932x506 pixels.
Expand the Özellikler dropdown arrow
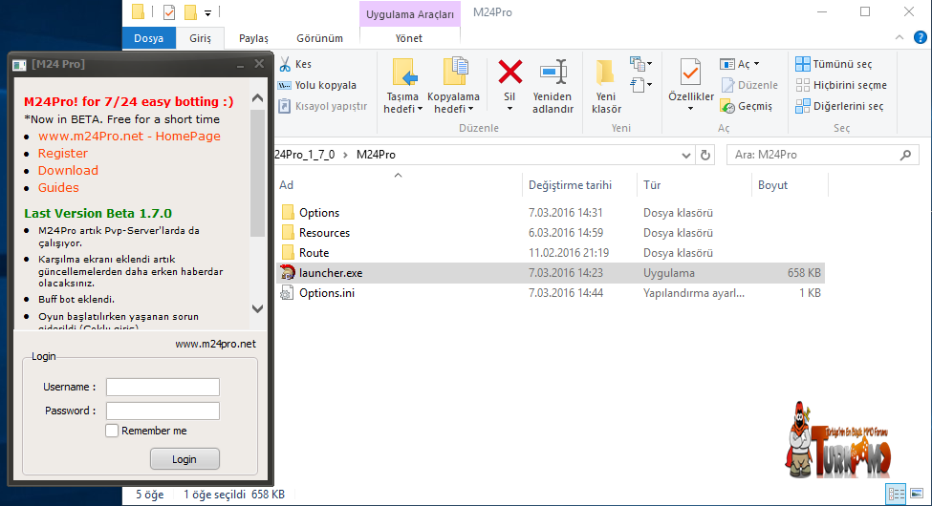pyautogui.click(x=691, y=109)
